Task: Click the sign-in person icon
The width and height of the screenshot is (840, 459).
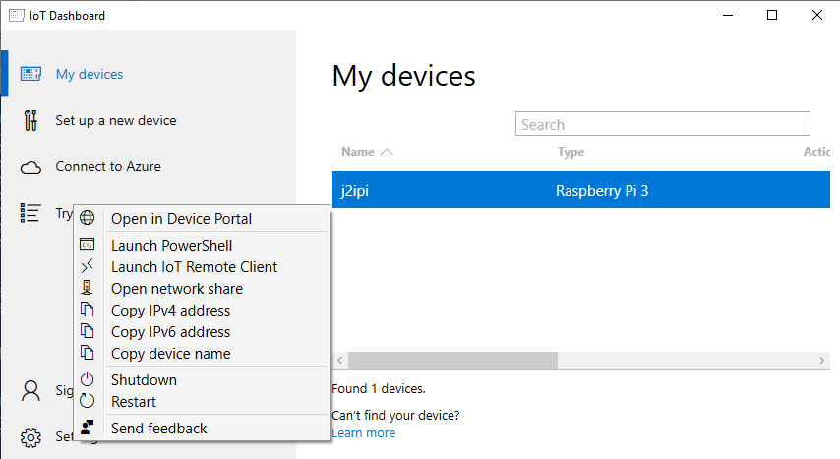Action: [30, 391]
